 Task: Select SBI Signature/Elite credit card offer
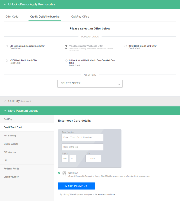[7, 46]
